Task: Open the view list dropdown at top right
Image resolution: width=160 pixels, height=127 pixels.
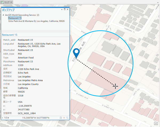Action: click(x=158, y=2)
